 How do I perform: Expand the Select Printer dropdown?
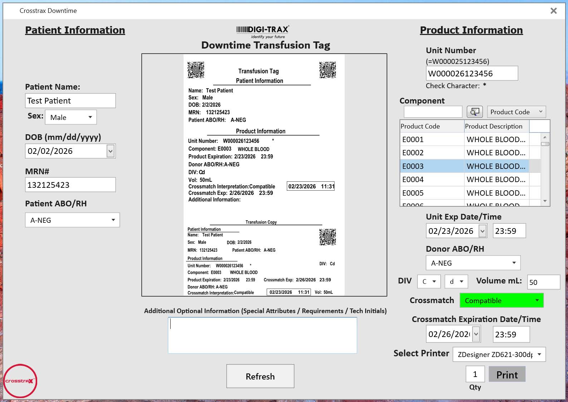point(499,355)
